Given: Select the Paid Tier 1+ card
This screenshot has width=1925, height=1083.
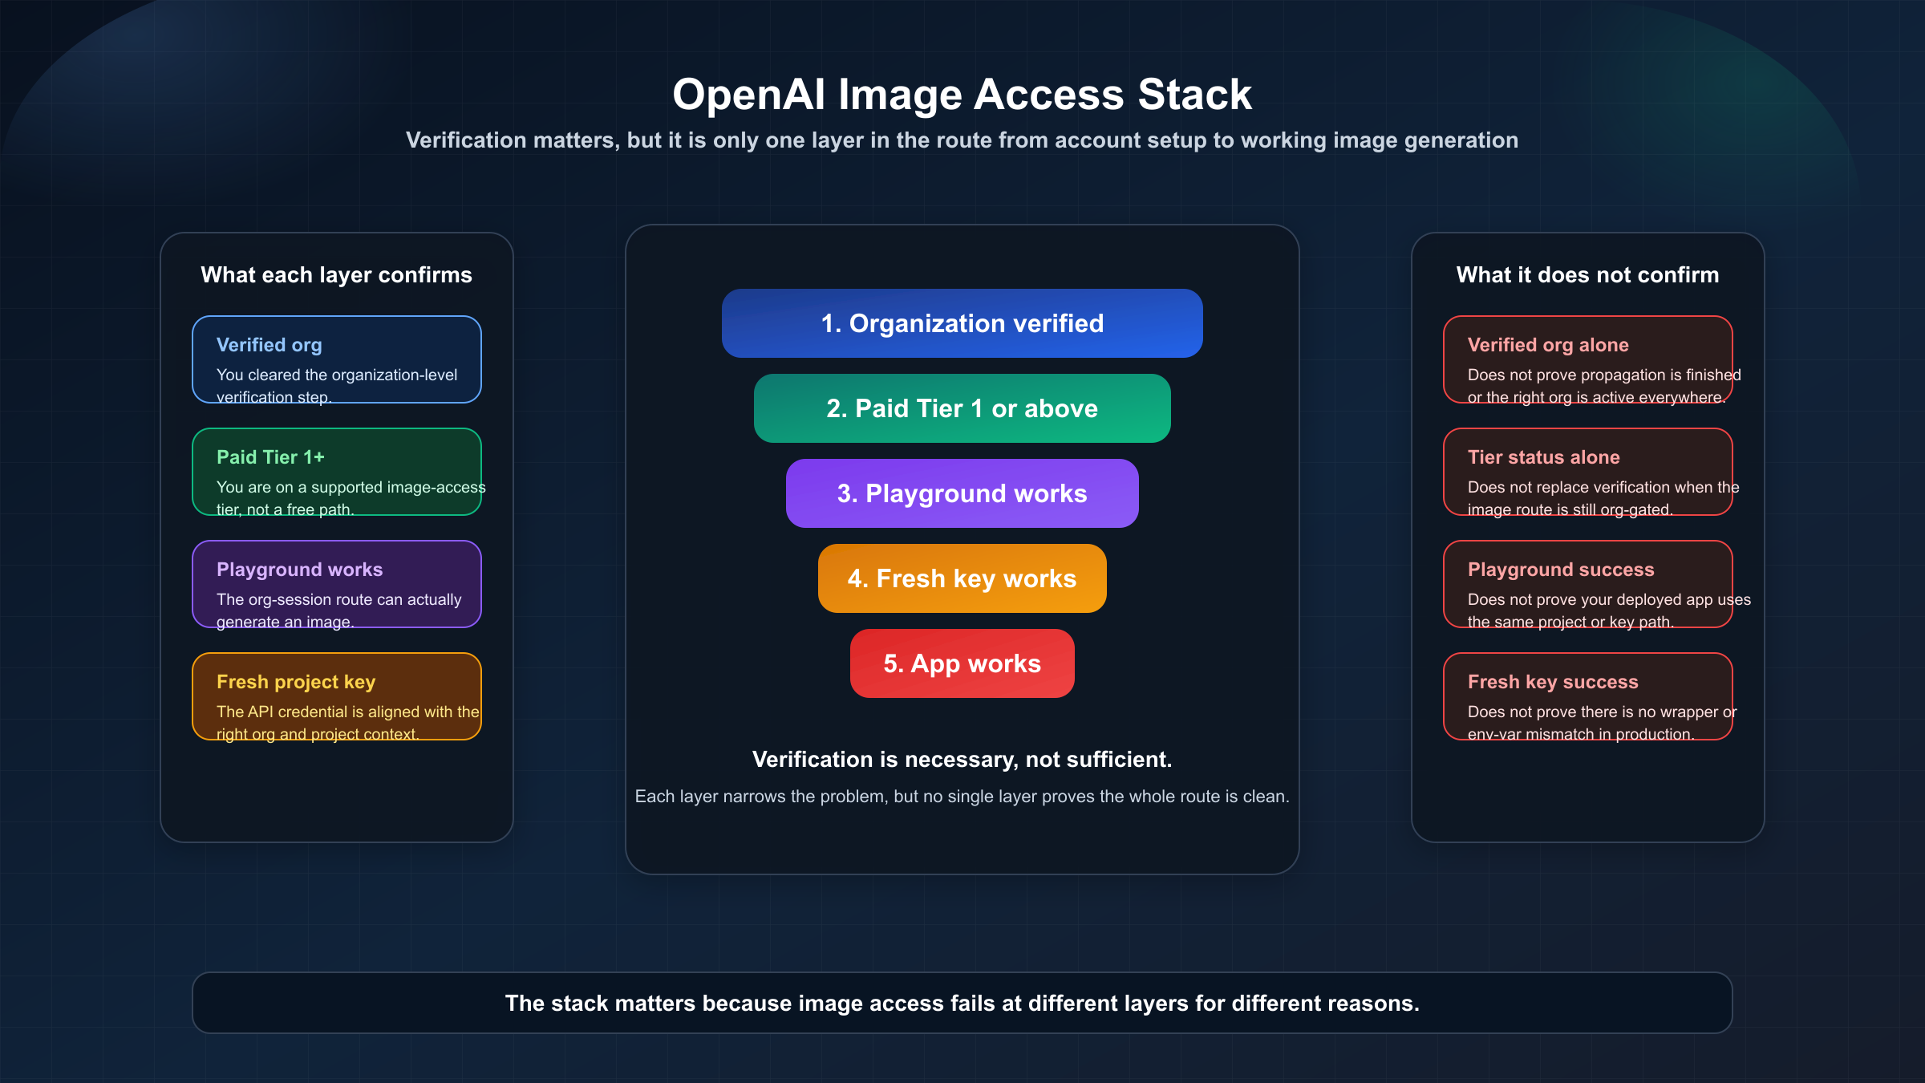Looking at the screenshot, I should 336,473.
